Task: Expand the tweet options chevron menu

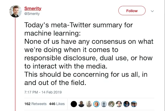Action: coord(152,11)
